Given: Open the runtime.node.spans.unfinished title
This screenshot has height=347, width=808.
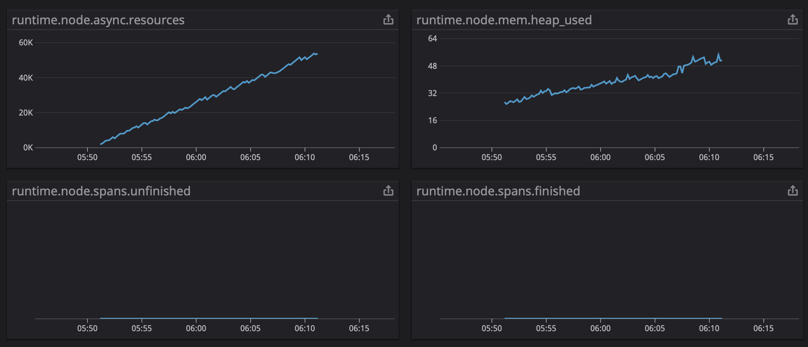Looking at the screenshot, I should coord(101,191).
